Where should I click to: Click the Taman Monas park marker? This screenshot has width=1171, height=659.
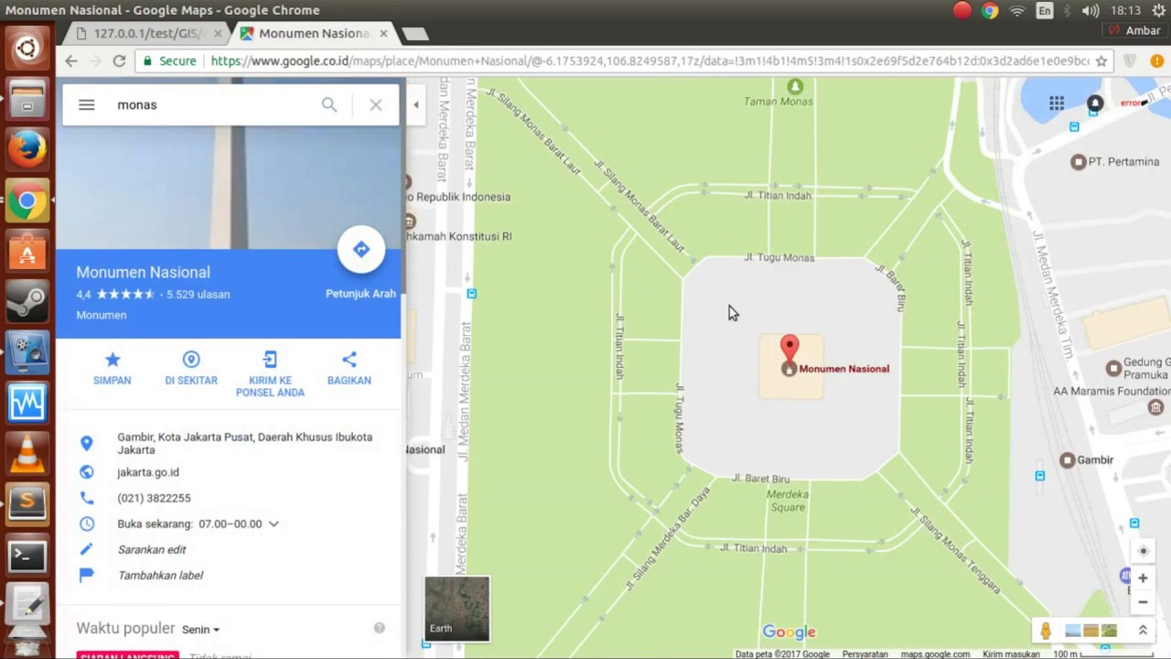(x=795, y=86)
